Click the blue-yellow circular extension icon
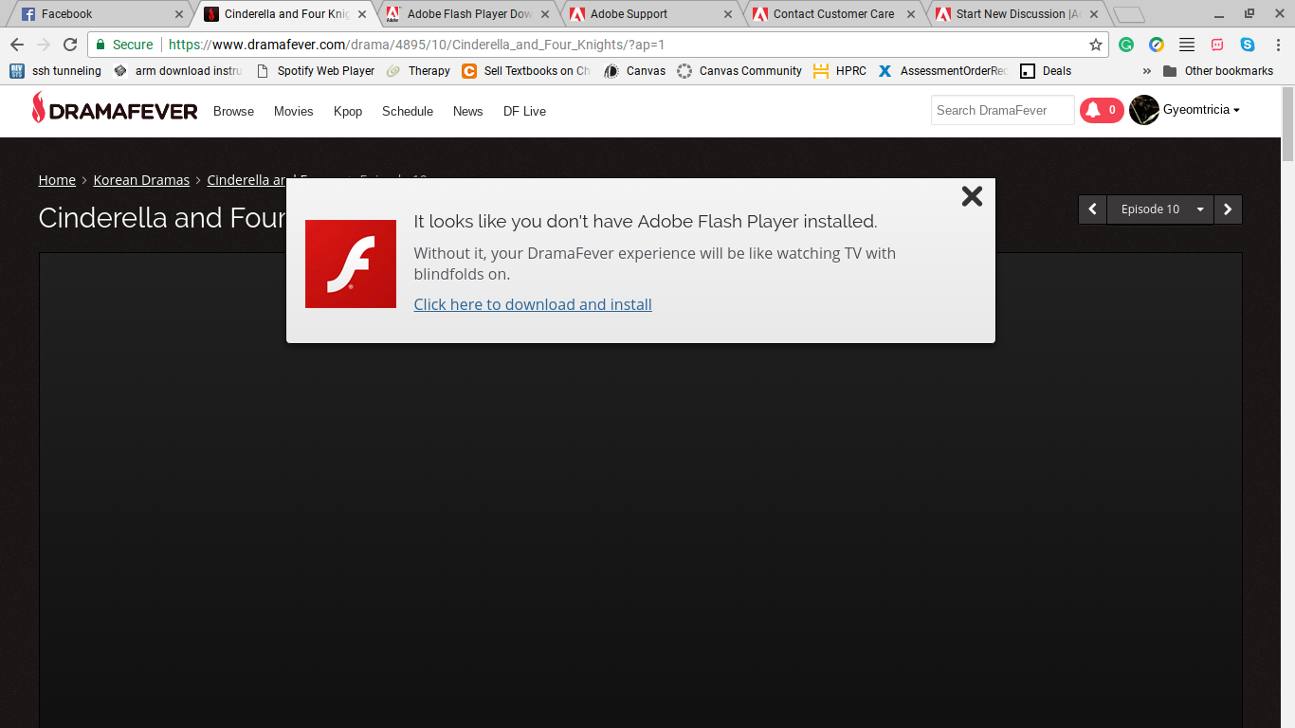Image resolution: width=1295 pixels, height=728 pixels. click(x=1157, y=45)
